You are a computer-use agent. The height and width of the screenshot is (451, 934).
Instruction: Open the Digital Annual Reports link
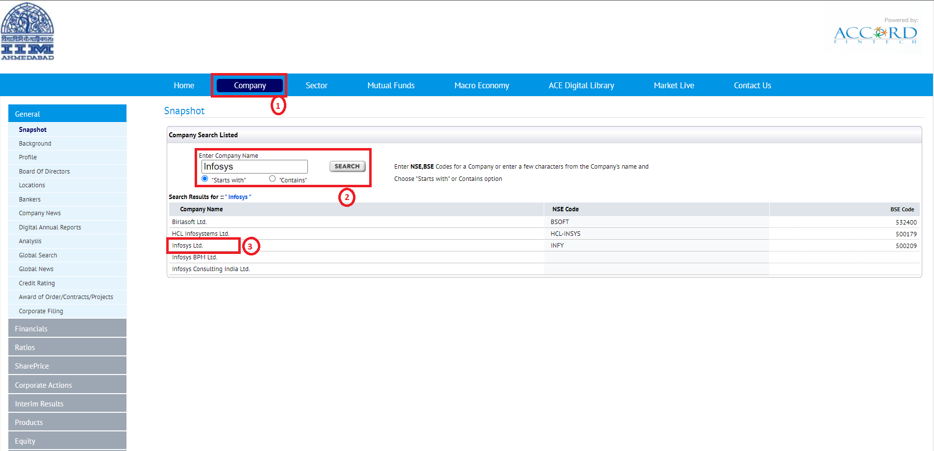(50, 227)
